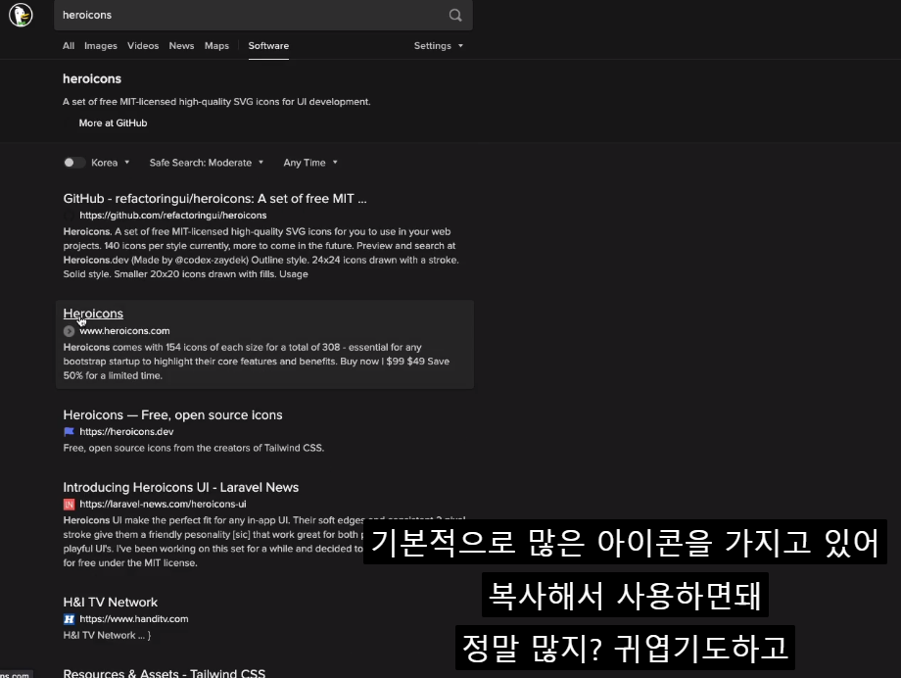
Task: Click the 'H&I TV Network ... }' snippet
Action: (x=107, y=636)
